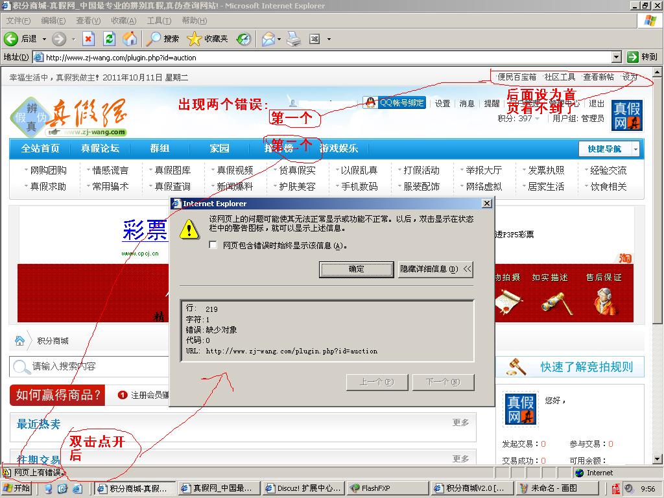Open the Forward button history dropdown arrow
This screenshot has height=498, width=664.
tap(73, 39)
